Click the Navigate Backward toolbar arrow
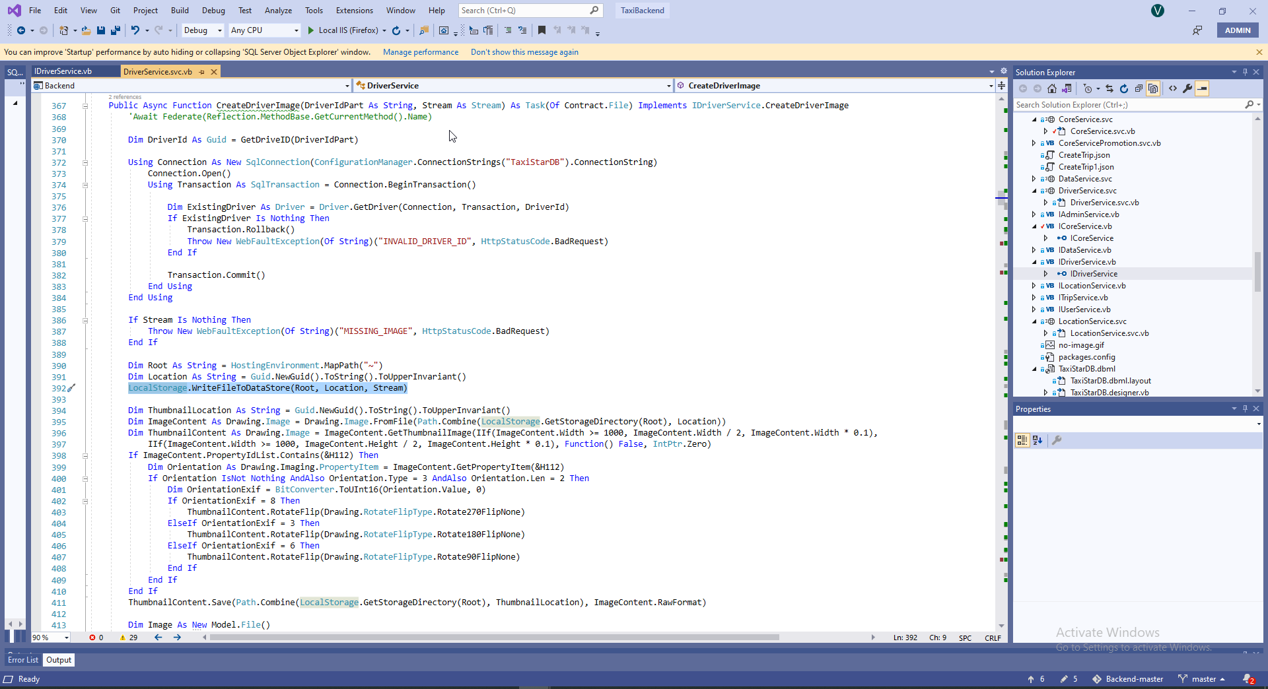Screen dimensions: 1268x689 [x=20, y=30]
